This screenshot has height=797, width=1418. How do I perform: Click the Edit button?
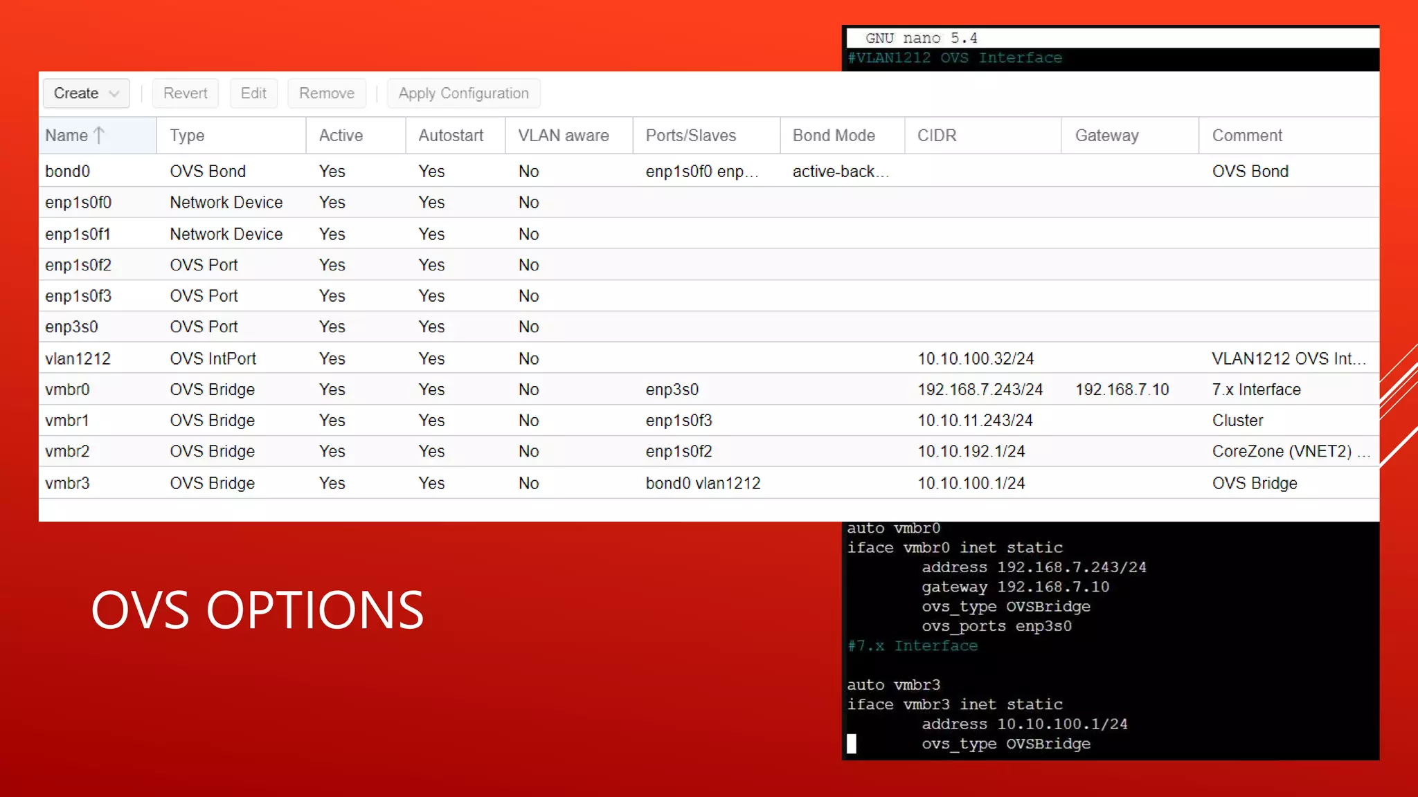click(253, 93)
